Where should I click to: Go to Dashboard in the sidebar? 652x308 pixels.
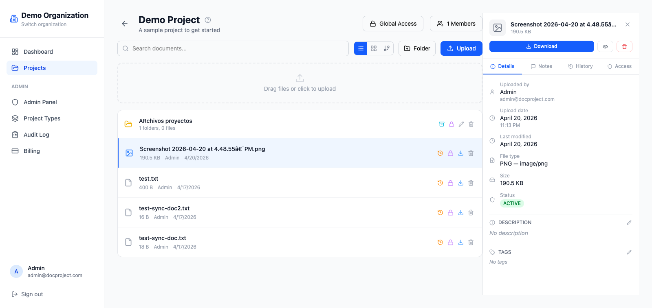[52, 52]
